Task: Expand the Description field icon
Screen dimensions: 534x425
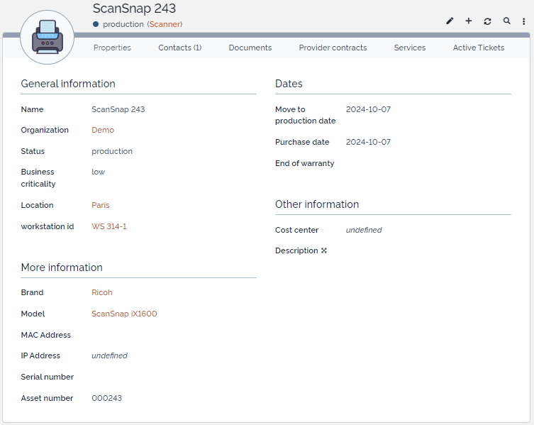Action: tap(324, 250)
